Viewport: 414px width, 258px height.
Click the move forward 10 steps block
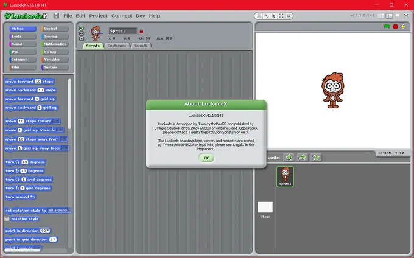coord(30,82)
